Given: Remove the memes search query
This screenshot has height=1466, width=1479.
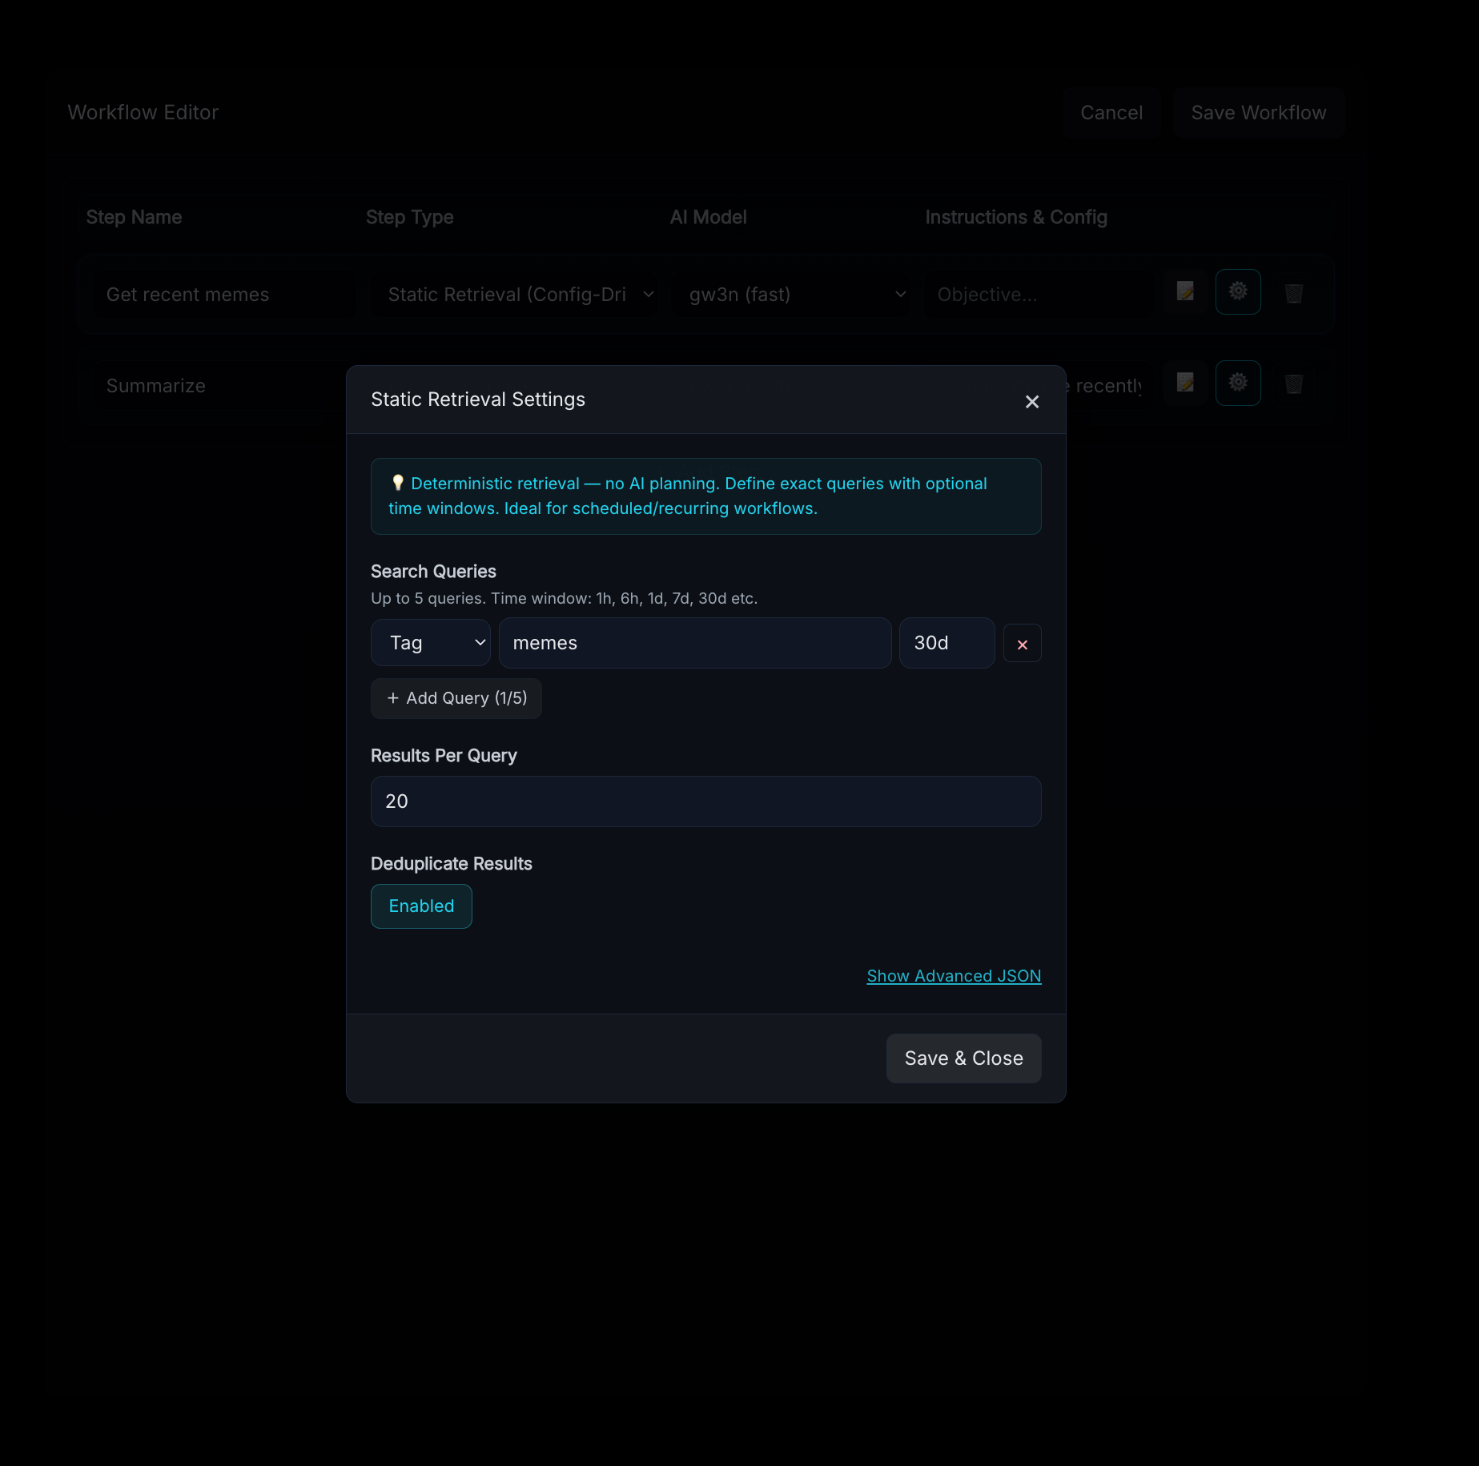Looking at the screenshot, I should point(1022,644).
